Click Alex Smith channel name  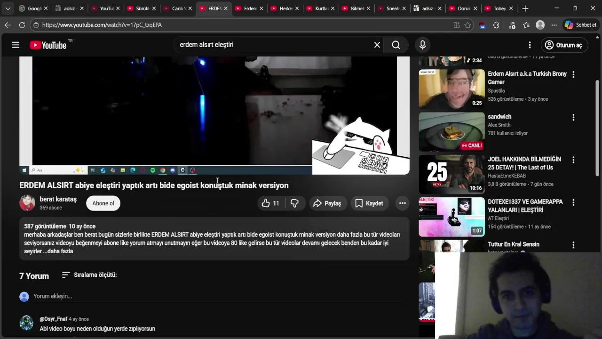click(499, 125)
